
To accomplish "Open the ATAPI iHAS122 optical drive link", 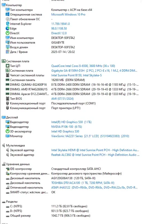I will (x=94, y=187).
